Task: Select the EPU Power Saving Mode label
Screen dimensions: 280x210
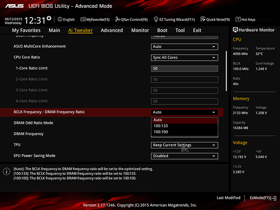Action: click(35, 156)
